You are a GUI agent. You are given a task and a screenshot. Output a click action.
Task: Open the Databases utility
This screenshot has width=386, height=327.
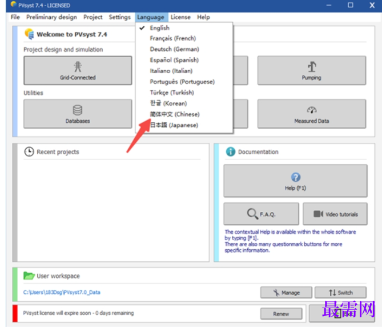[78, 114]
